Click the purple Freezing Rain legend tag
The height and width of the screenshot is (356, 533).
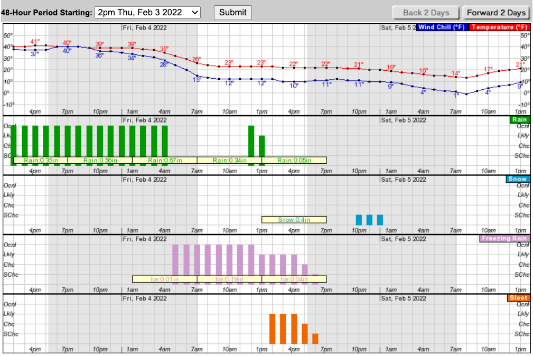click(x=504, y=238)
